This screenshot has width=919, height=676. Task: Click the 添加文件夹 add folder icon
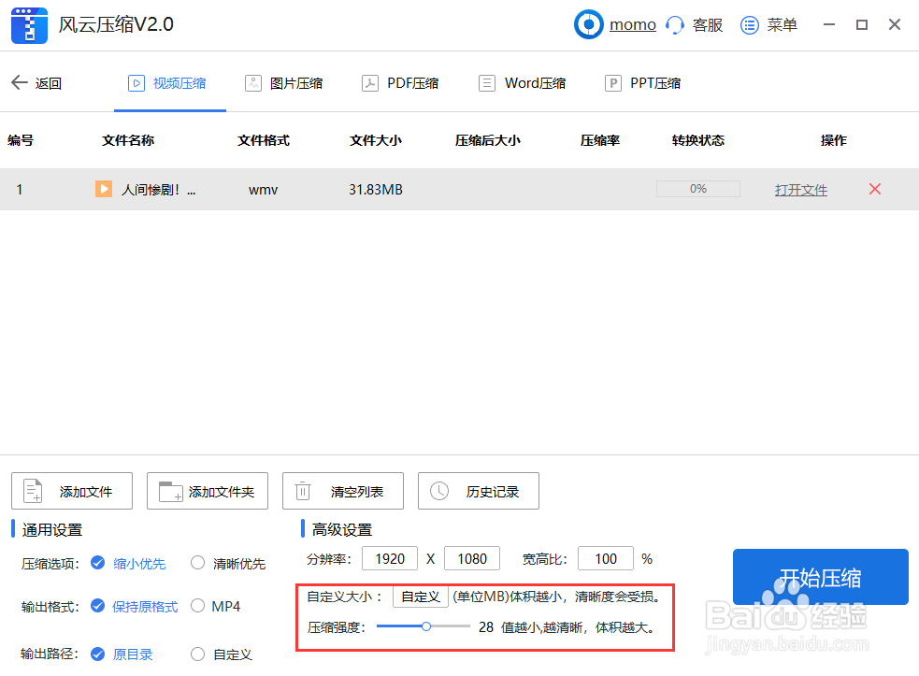(x=169, y=490)
